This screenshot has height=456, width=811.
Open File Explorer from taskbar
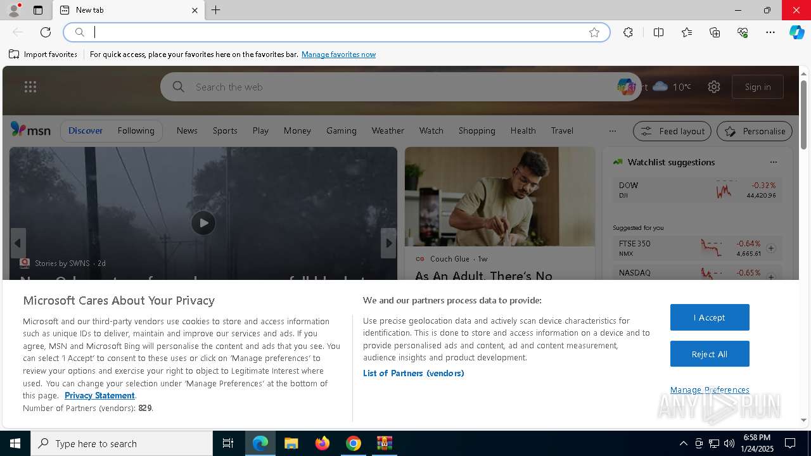tap(291, 443)
